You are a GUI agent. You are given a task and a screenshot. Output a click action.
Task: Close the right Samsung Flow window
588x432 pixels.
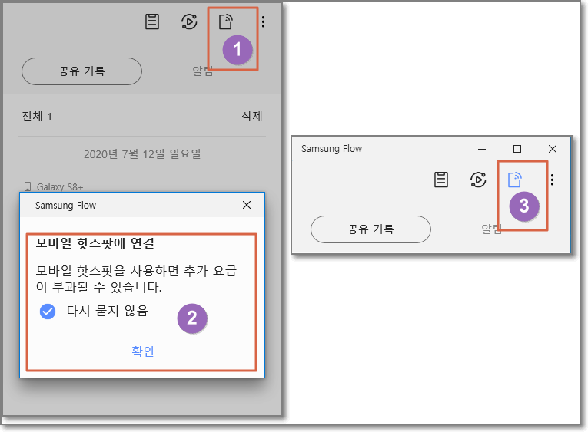(x=553, y=149)
